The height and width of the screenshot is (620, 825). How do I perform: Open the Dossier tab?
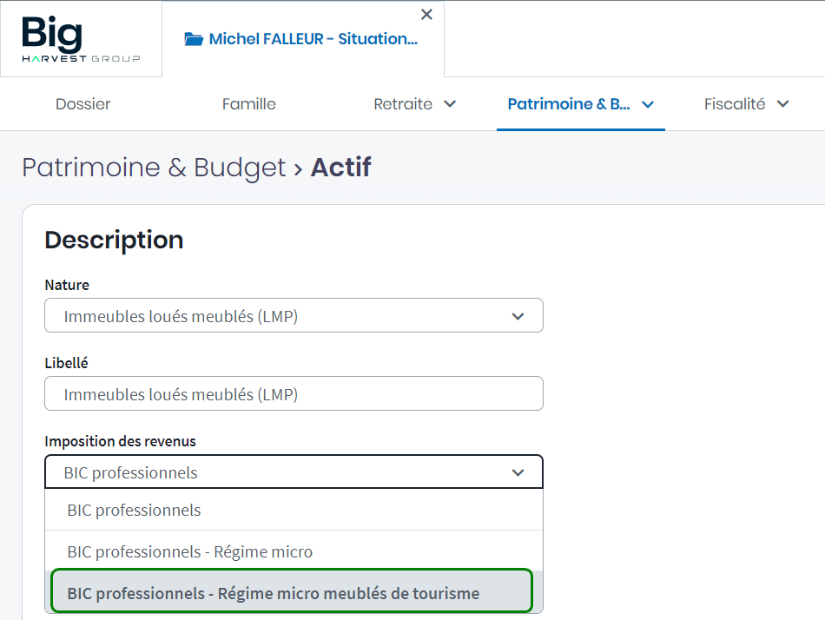[x=83, y=104]
